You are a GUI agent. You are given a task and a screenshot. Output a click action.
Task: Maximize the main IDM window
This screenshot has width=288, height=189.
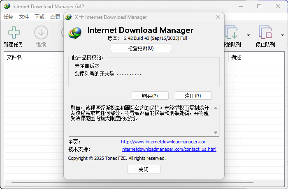click(x=259, y=6)
